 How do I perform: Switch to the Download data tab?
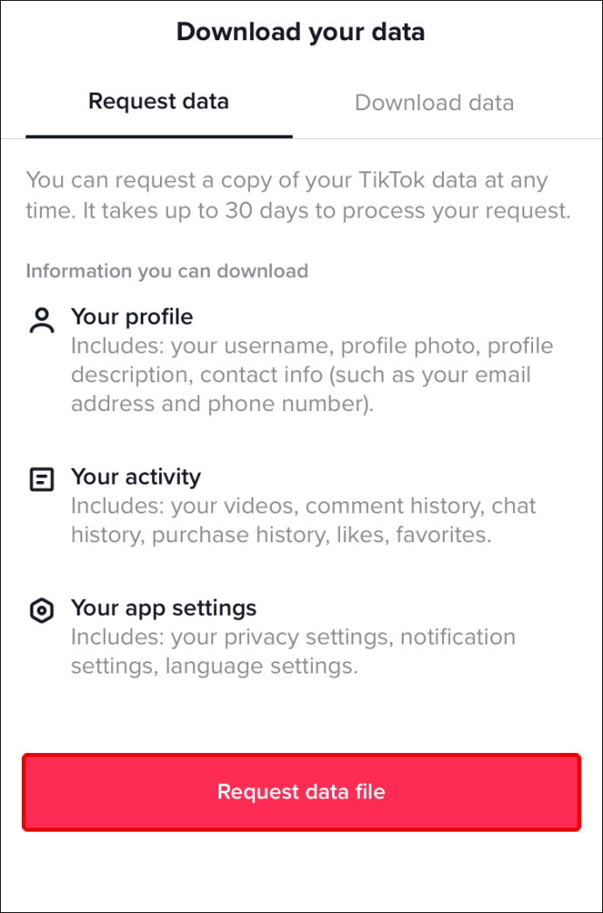(433, 102)
